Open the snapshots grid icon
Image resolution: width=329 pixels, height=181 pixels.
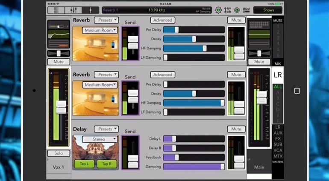coord(246,10)
